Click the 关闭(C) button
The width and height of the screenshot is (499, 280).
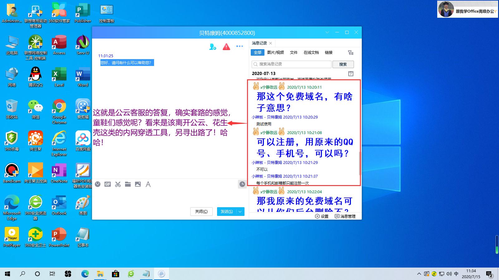click(201, 212)
